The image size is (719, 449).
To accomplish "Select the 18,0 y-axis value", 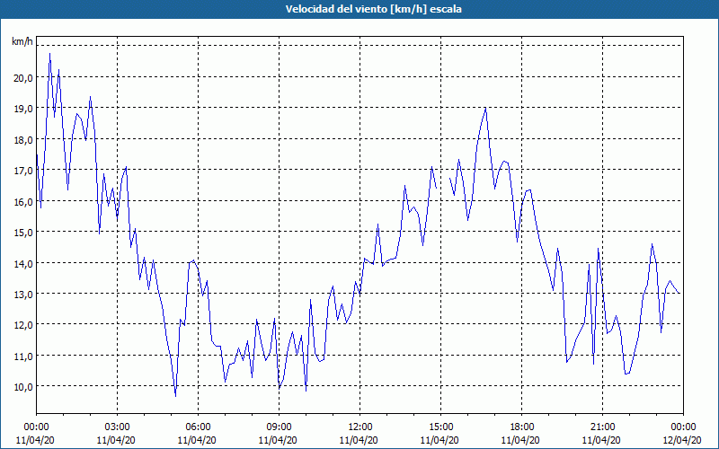I will [23, 140].
